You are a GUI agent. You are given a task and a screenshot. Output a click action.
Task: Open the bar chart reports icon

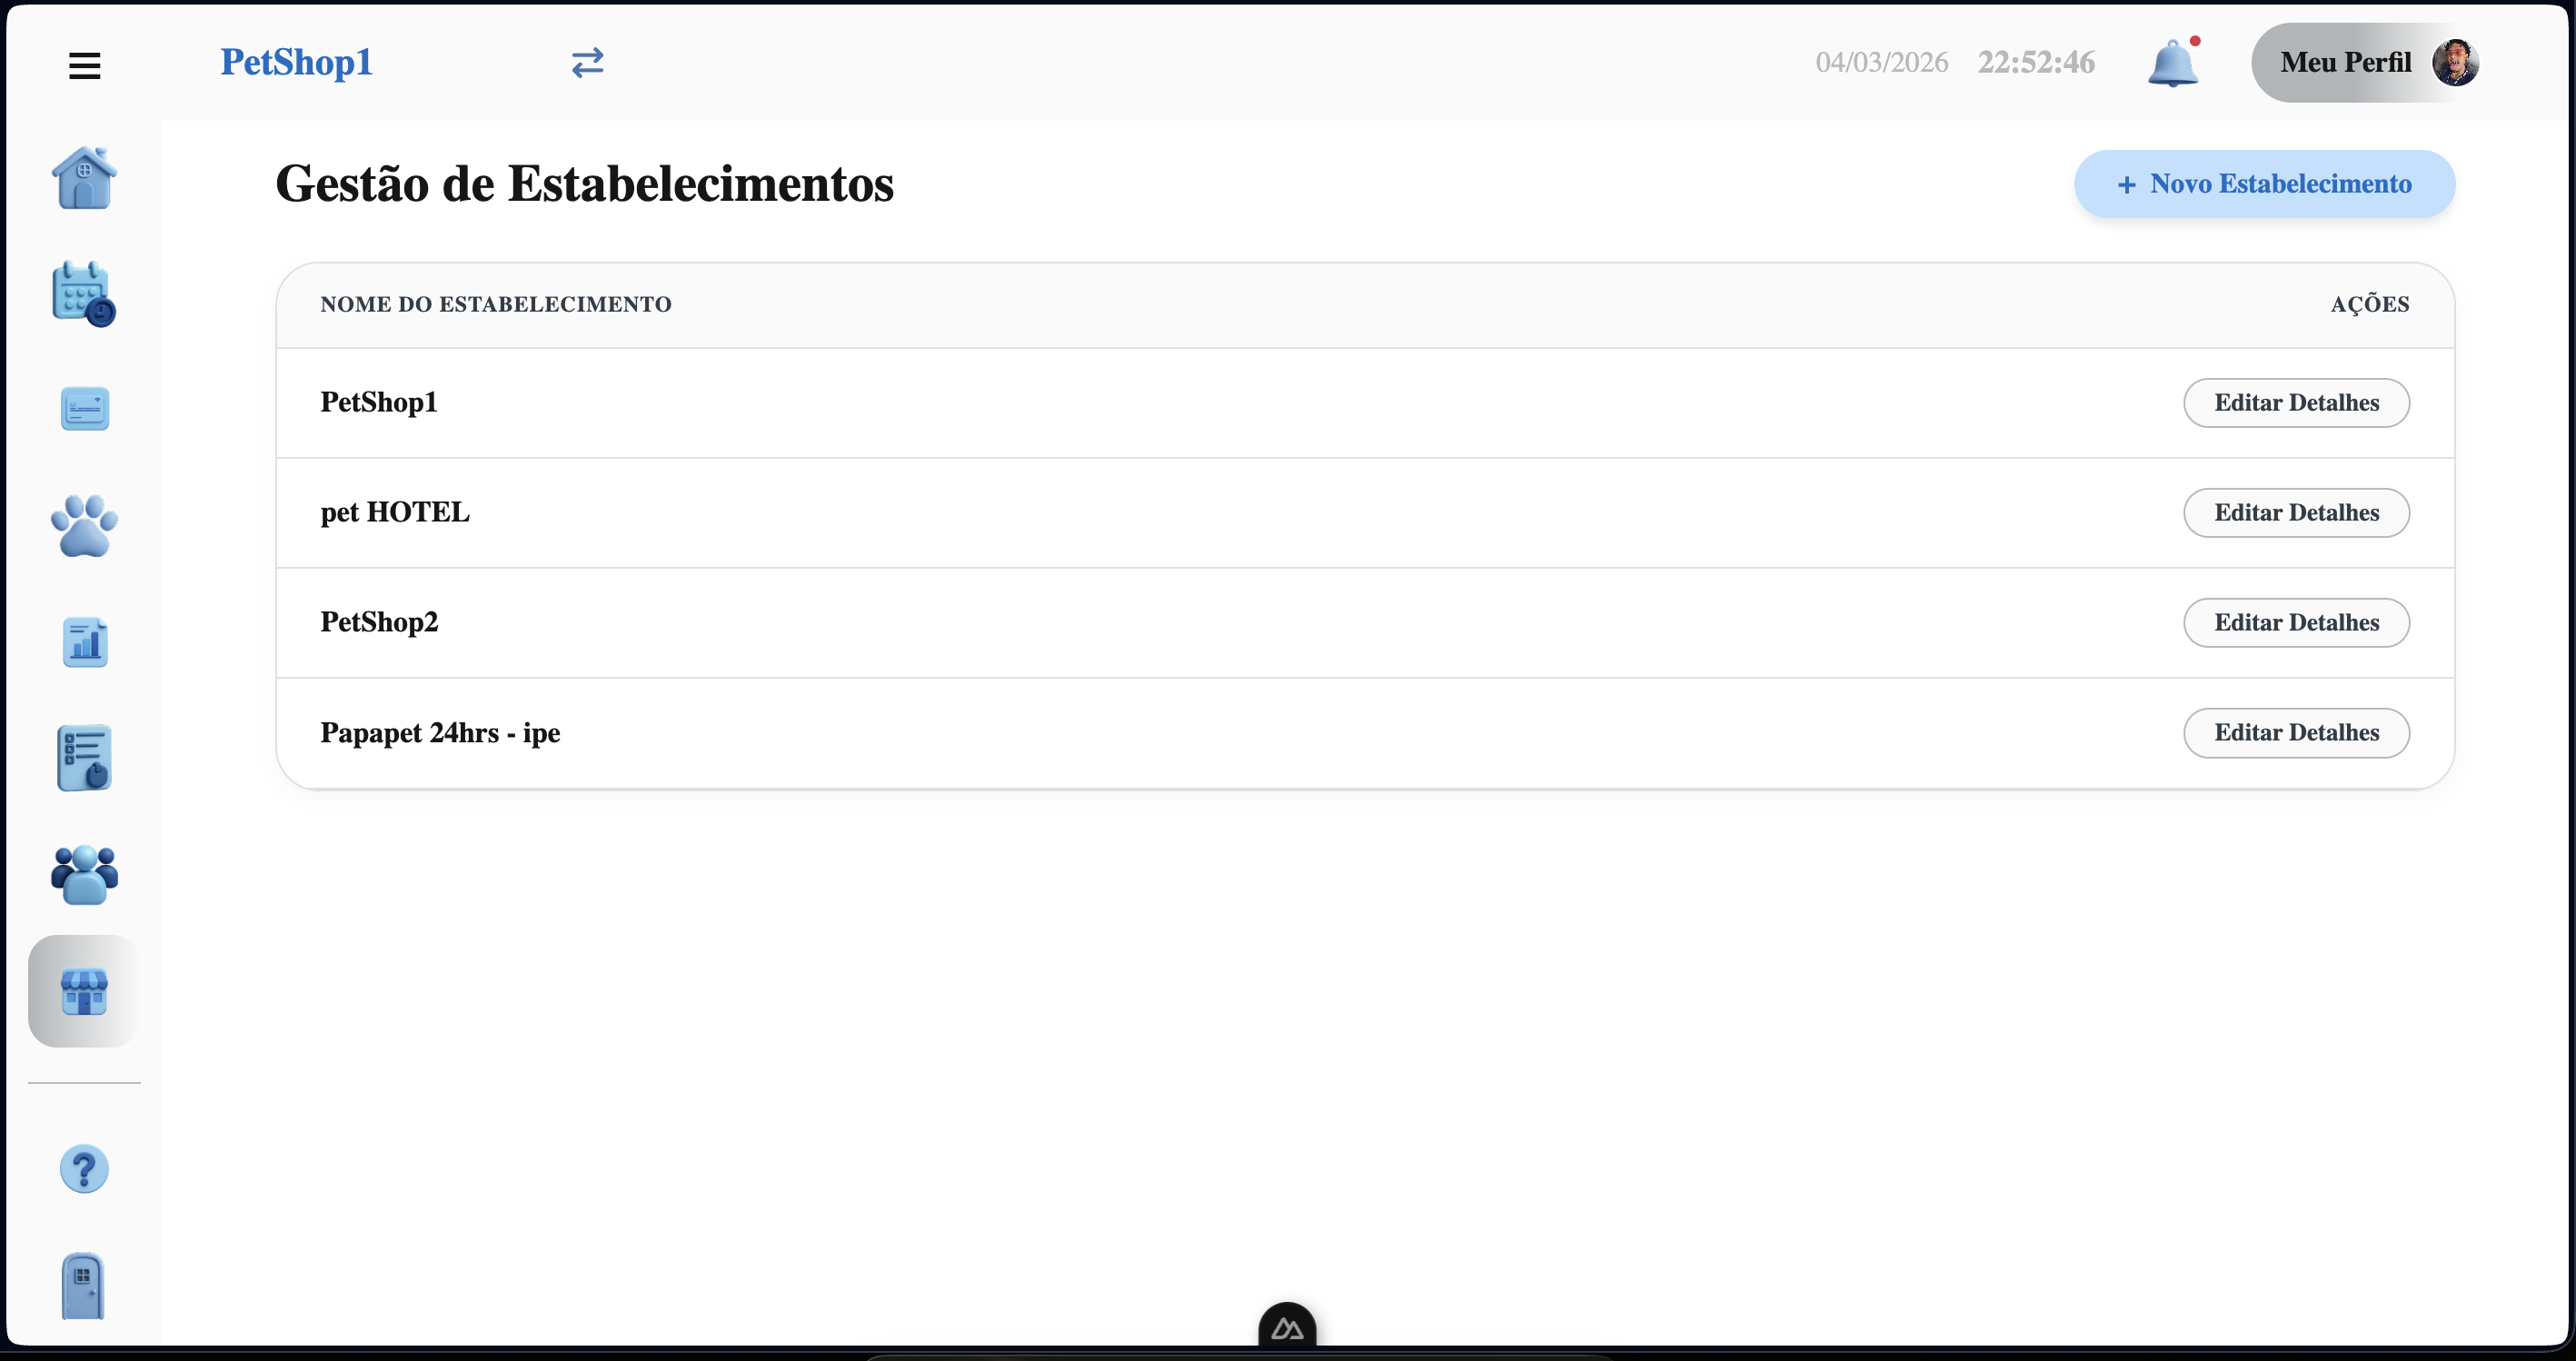[x=85, y=642]
